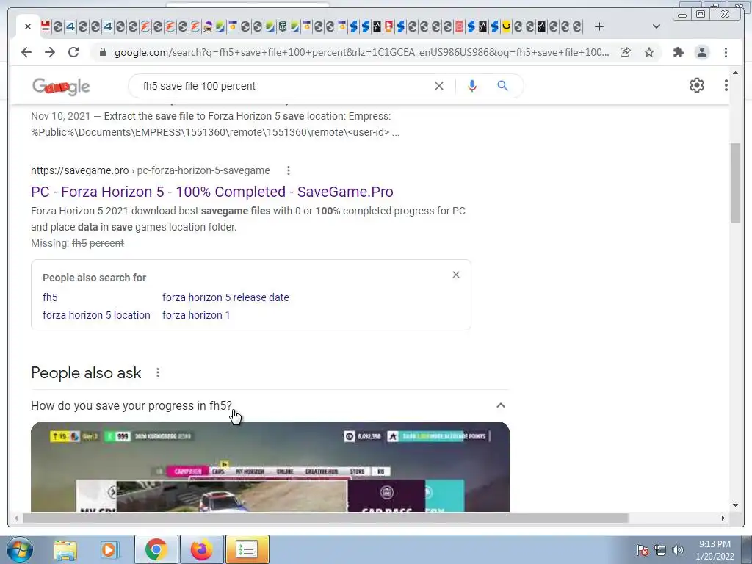
Task: Open Chrome's three-dot menu
Action: 726,52
